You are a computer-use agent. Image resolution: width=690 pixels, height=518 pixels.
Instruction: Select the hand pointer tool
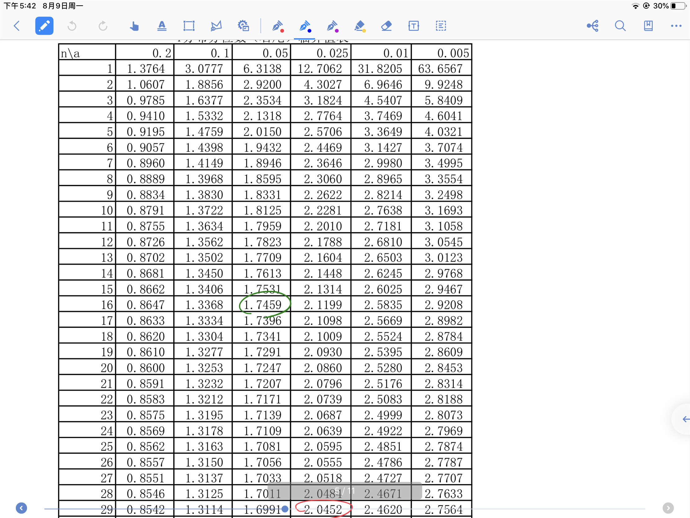134,26
